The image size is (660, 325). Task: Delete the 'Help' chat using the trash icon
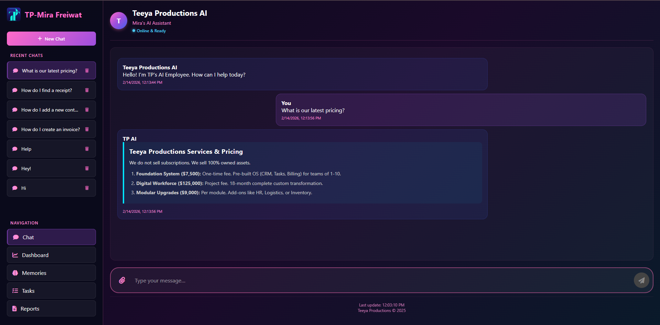(x=86, y=149)
